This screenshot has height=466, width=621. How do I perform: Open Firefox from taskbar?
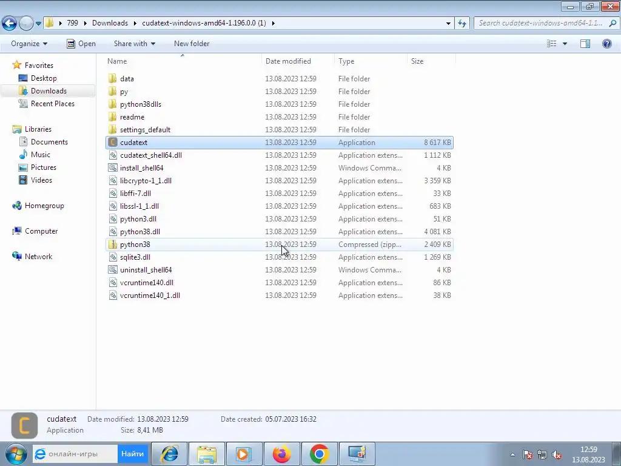click(281, 454)
